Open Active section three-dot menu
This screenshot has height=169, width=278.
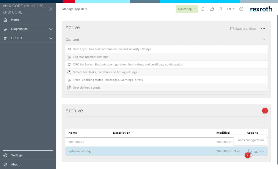tap(263, 29)
